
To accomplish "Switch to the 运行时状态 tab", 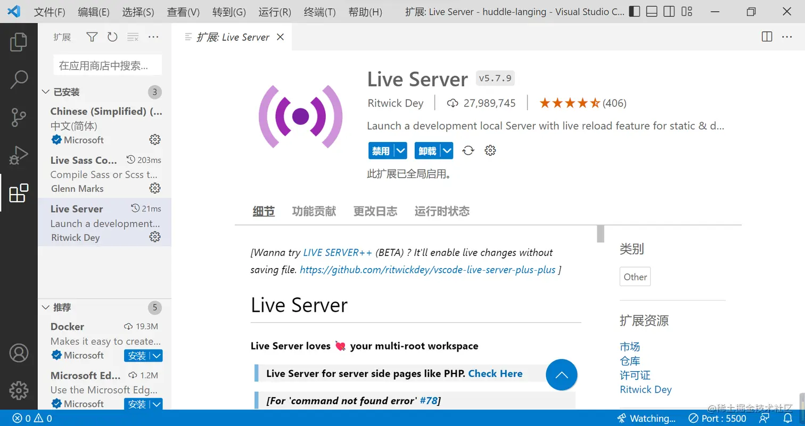I will [x=443, y=211].
